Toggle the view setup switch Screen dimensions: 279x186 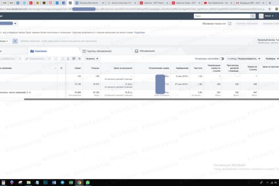click(221, 59)
